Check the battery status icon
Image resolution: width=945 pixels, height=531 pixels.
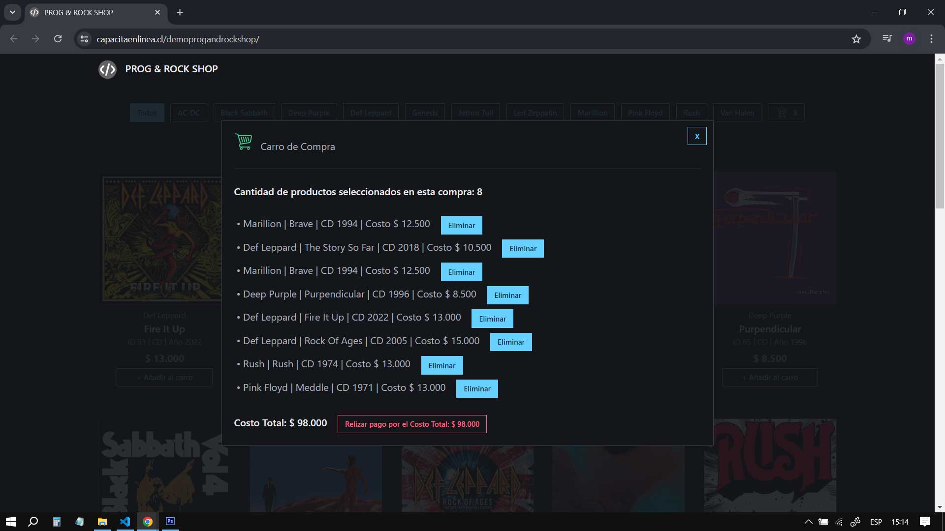(823, 522)
